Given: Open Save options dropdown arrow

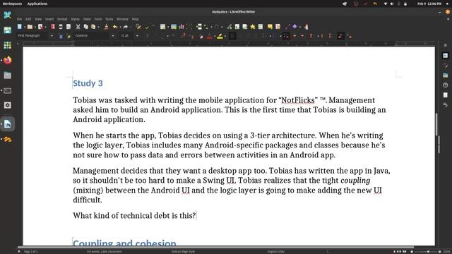Looking at the screenshot, I should click(x=45, y=27).
